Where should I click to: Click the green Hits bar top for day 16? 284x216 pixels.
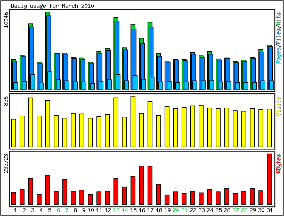141,41
